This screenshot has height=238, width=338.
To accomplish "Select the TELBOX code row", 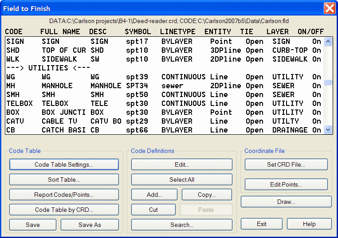I will 164,103.
